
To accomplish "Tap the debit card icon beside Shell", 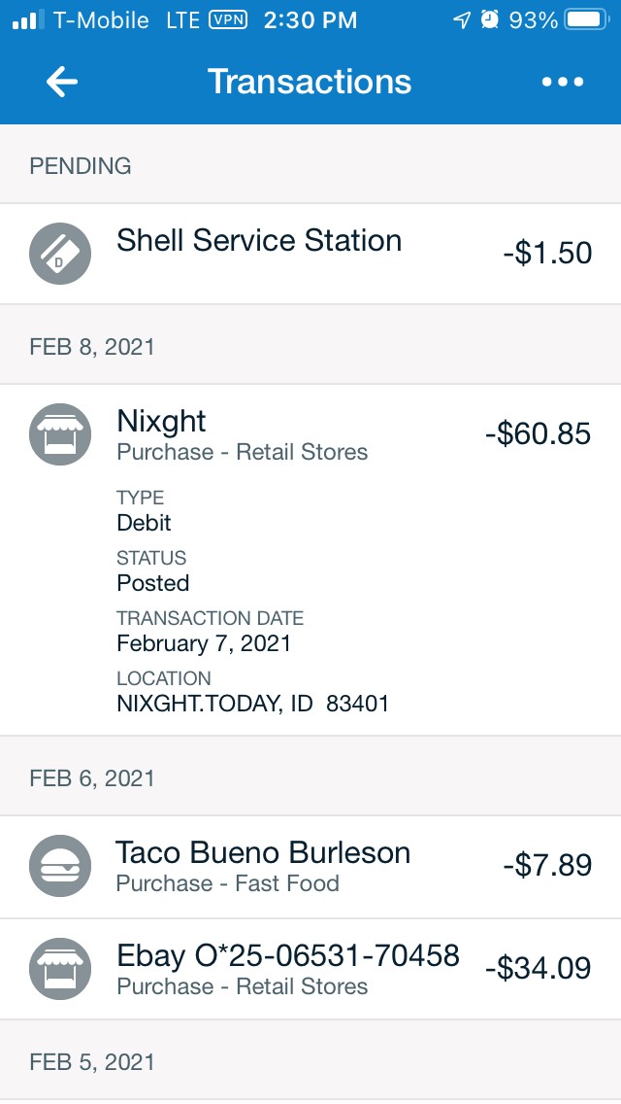I will pos(60,254).
